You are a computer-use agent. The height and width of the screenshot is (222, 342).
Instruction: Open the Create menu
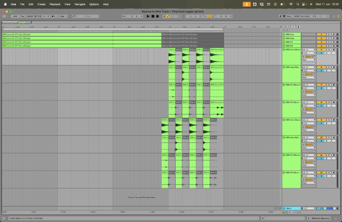[41, 4]
